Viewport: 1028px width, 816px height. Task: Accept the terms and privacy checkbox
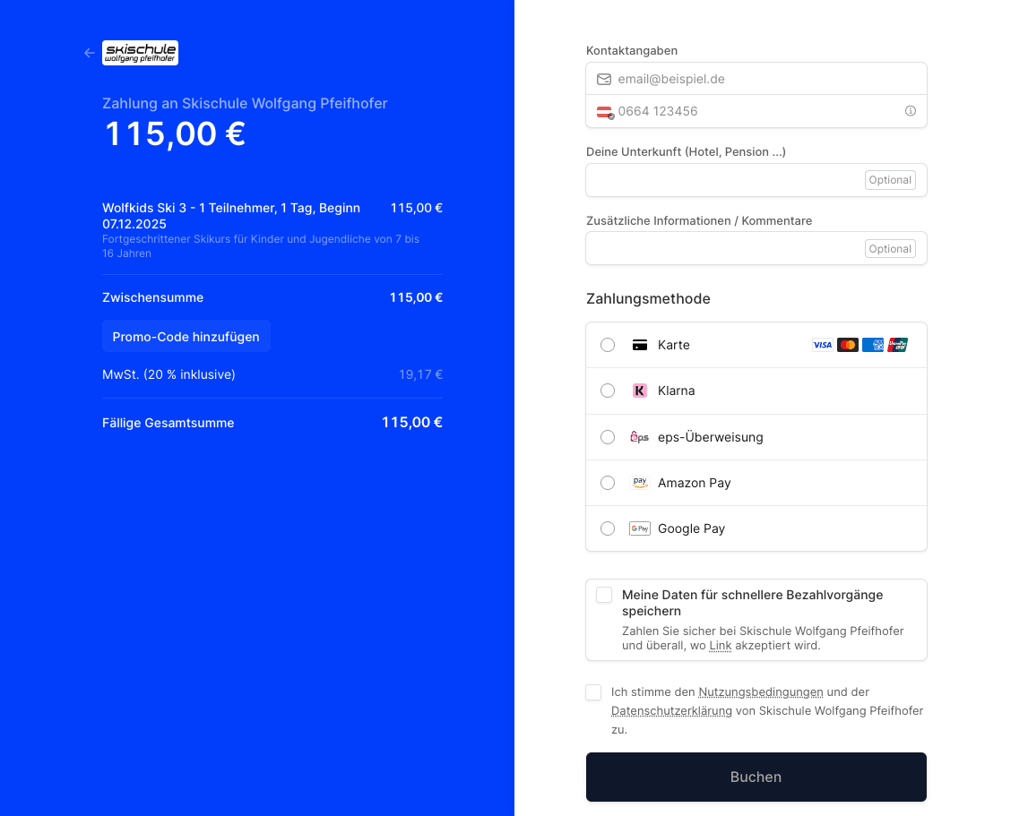(x=593, y=692)
